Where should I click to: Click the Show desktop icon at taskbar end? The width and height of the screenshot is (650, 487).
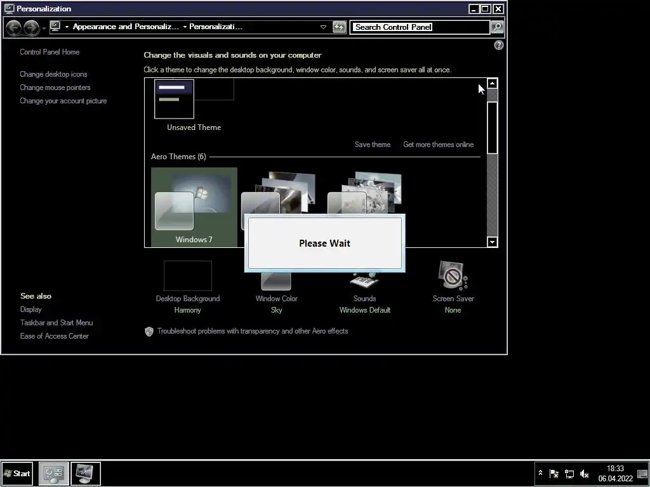point(642,474)
